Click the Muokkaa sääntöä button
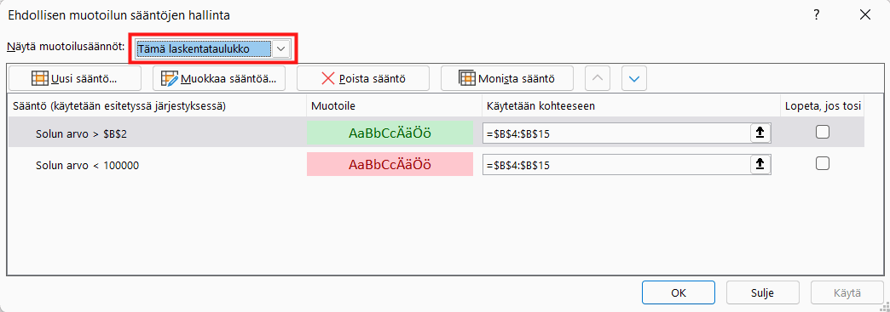The width and height of the screenshot is (890, 312). tap(218, 78)
